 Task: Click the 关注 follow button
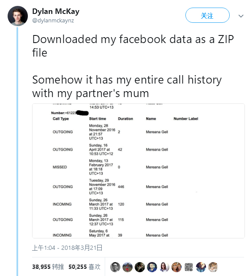[207, 15]
